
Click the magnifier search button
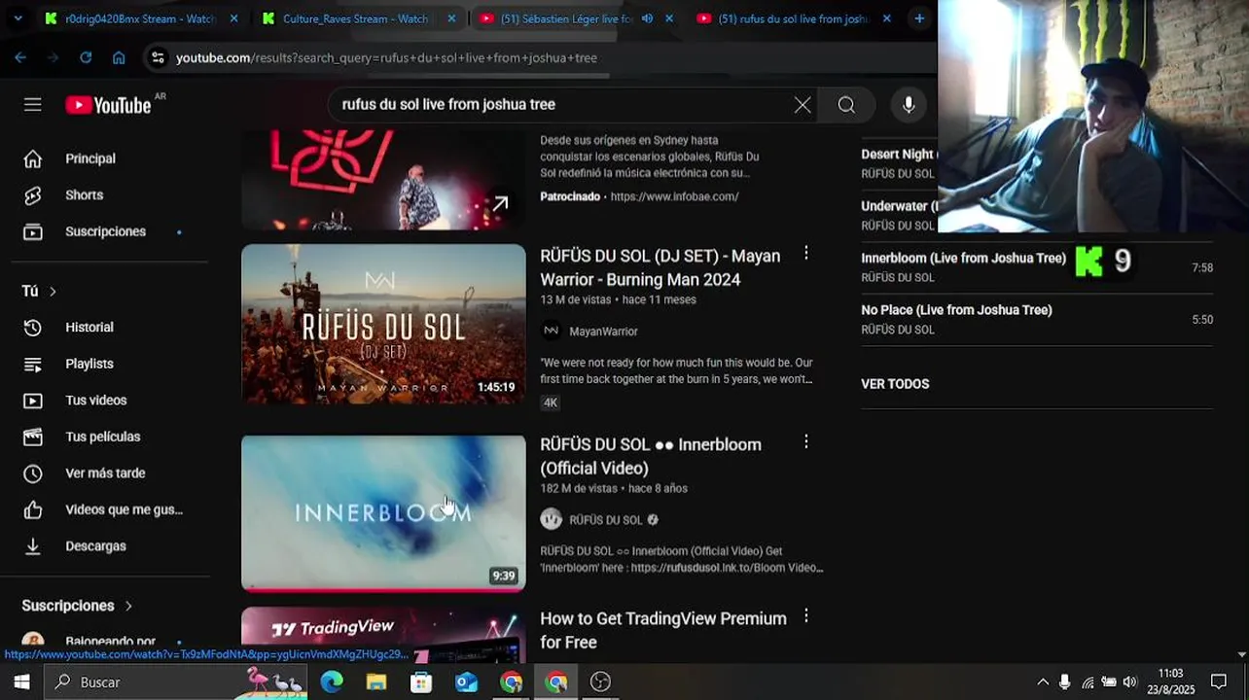point(846,105)
